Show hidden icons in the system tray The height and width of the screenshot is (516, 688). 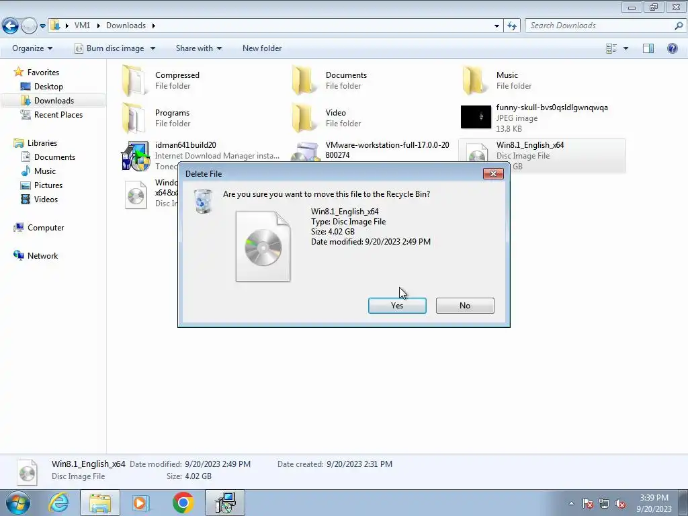click(x=571, y=503)
